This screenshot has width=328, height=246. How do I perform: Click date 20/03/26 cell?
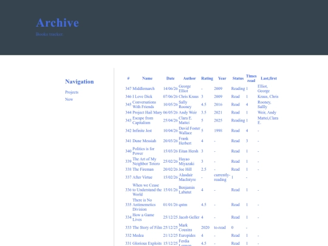point(170,141)
